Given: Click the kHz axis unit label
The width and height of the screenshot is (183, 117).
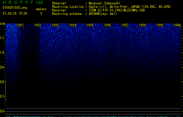Looking at the screenshot, I should (3, 24).
